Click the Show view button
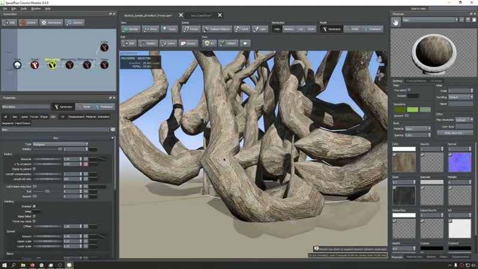 151,29
